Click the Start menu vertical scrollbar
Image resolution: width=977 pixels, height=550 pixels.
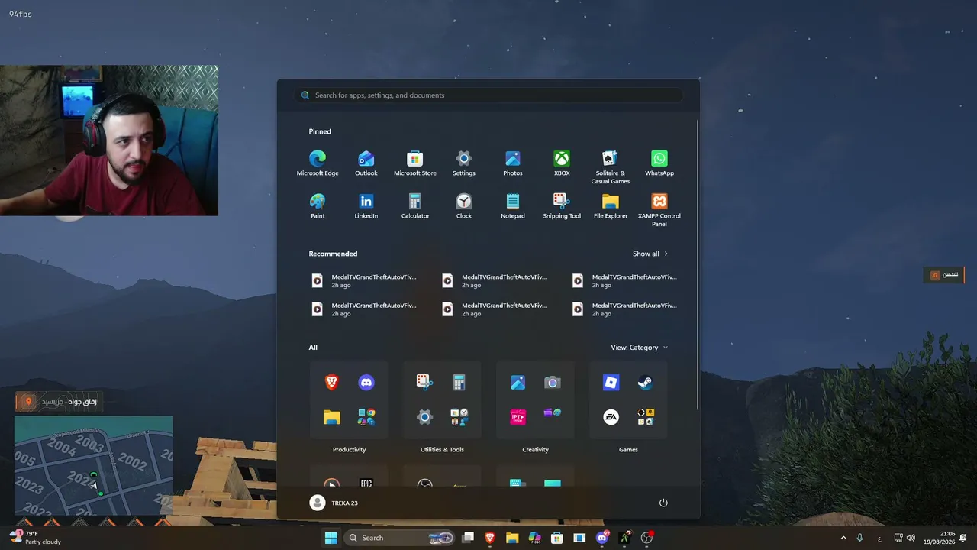[698, 264]
